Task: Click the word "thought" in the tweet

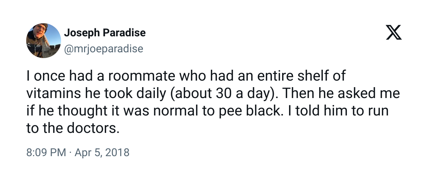Action: tap(74, 111)
